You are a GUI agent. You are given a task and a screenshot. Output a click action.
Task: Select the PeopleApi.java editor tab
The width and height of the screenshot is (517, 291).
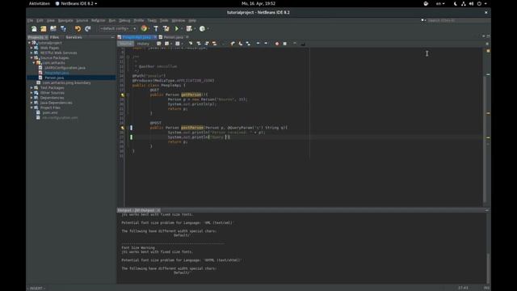(137, 37)
